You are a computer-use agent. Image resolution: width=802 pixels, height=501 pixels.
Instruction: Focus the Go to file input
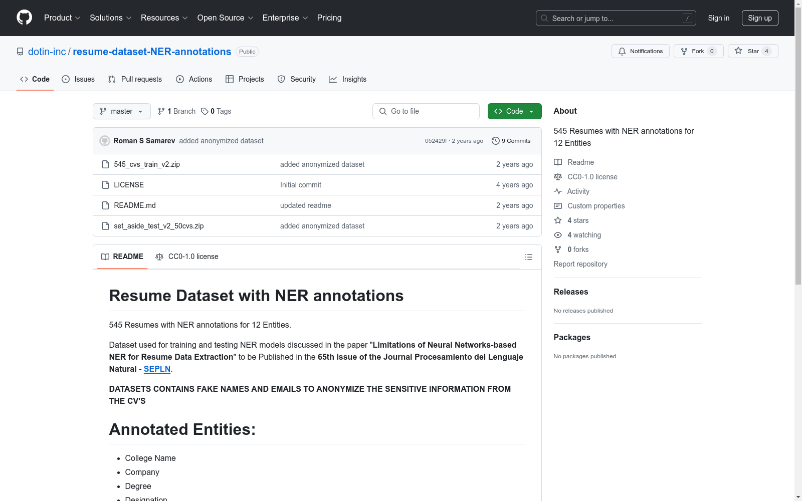pos(426,111)
